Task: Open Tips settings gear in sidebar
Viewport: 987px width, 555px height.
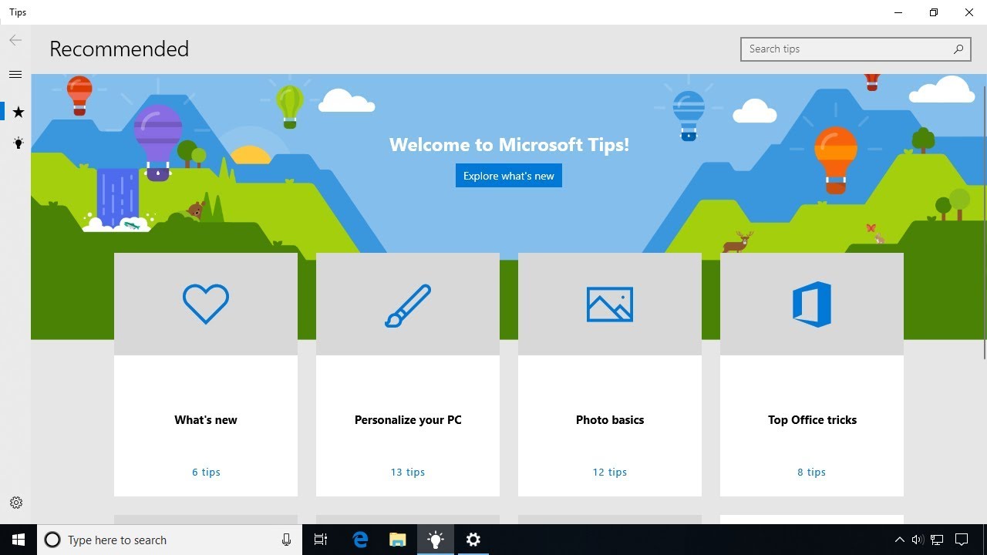Action: (x=16, y=503)
